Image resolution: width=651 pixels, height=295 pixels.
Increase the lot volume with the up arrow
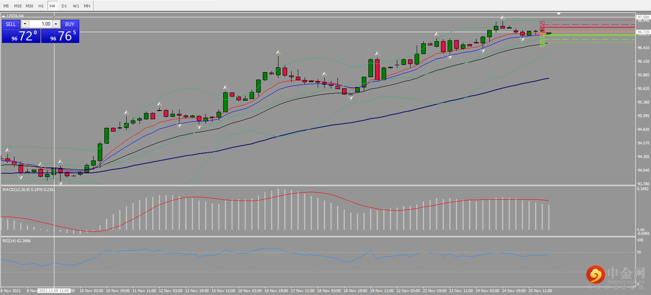pyautogui.click(x=56, y=24)
